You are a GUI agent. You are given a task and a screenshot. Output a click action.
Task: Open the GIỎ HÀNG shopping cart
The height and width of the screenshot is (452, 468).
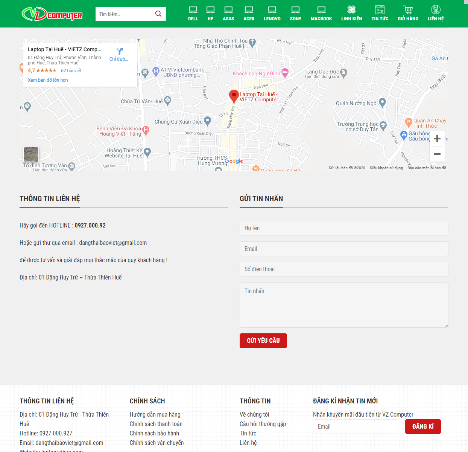tap(408, 14)
